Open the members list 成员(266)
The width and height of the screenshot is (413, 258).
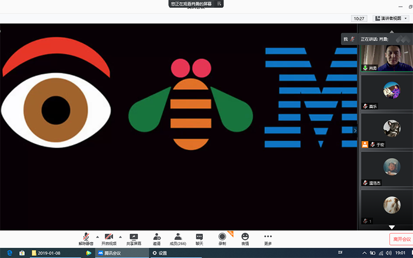click(178, 239)
